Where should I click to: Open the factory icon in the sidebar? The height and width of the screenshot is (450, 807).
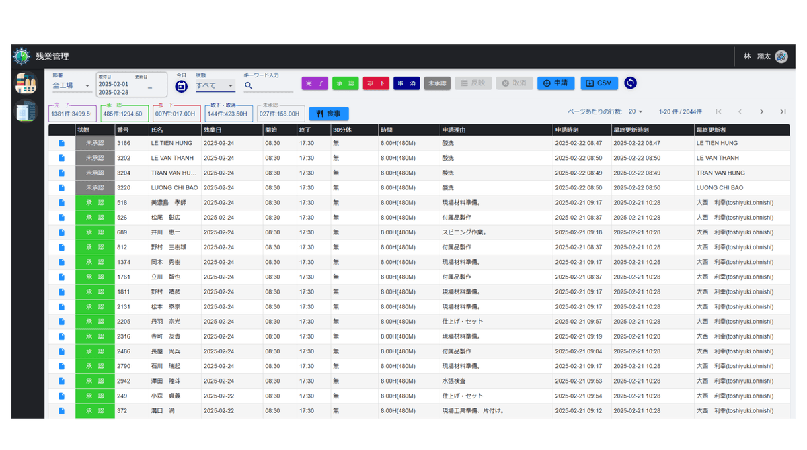click(26, 83)
